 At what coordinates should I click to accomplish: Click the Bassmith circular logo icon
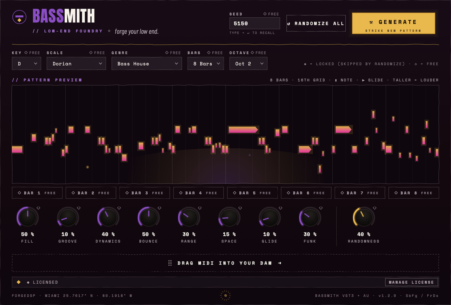[x=19, y=17]
